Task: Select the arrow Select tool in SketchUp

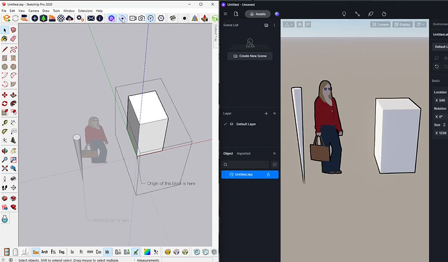Action: coord(5,30)
